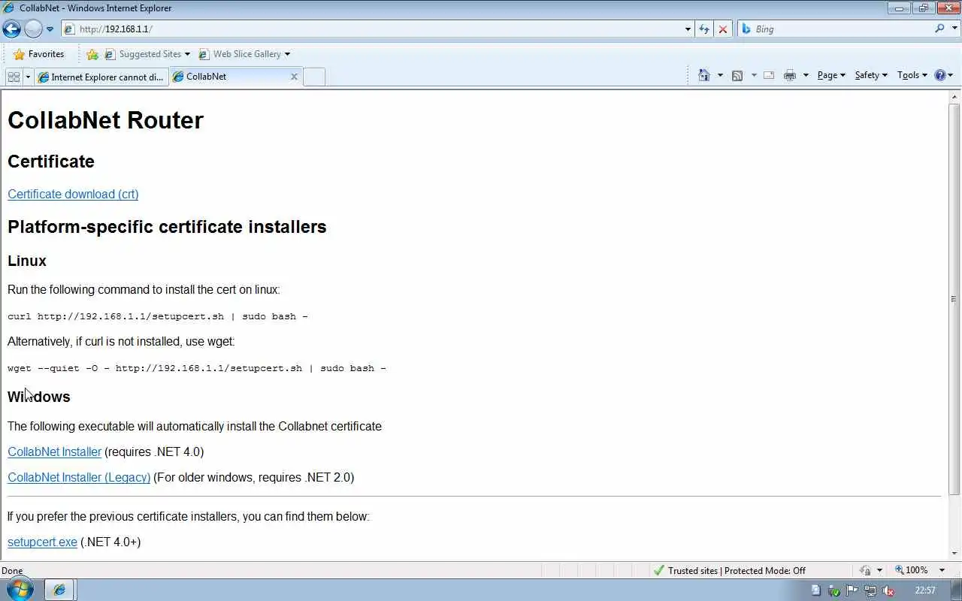This screenshot has width=962, height=601.
Task: Open the Action Center flag tray icon
Action: pyautogui.click(x=852, y=590)
